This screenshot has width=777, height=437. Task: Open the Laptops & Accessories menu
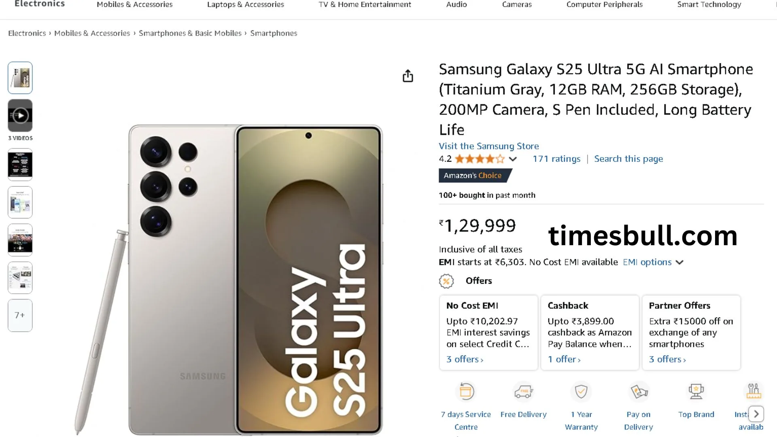(245, 4)
